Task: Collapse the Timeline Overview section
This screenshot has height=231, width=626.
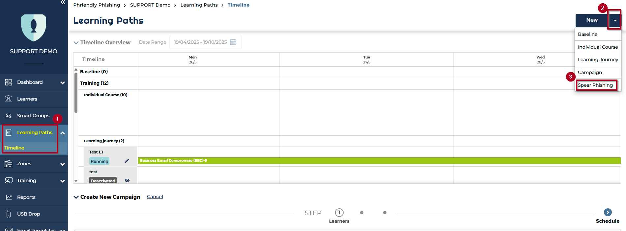Action: click(x=76, y=43)
